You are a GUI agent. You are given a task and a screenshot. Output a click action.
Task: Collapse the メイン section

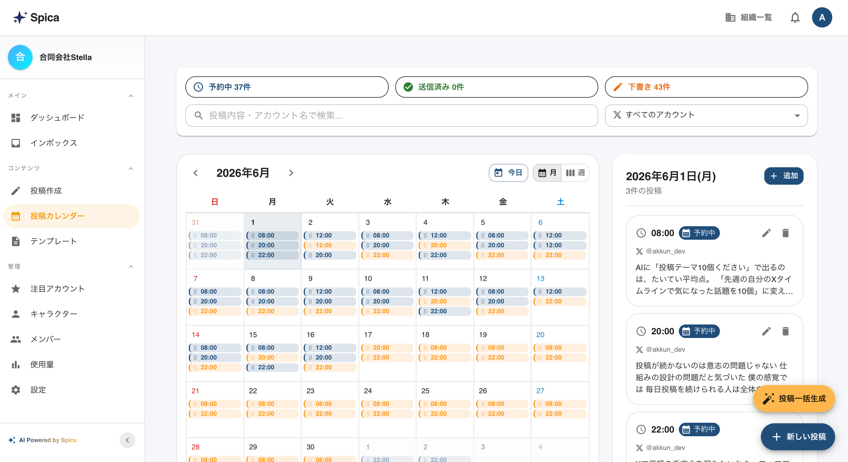point(131,96)
